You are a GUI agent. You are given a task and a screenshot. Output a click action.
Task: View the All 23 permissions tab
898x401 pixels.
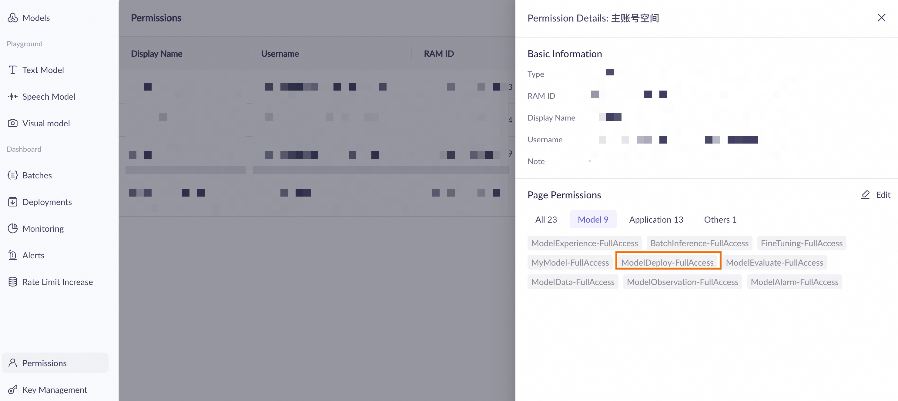(546, 219)
